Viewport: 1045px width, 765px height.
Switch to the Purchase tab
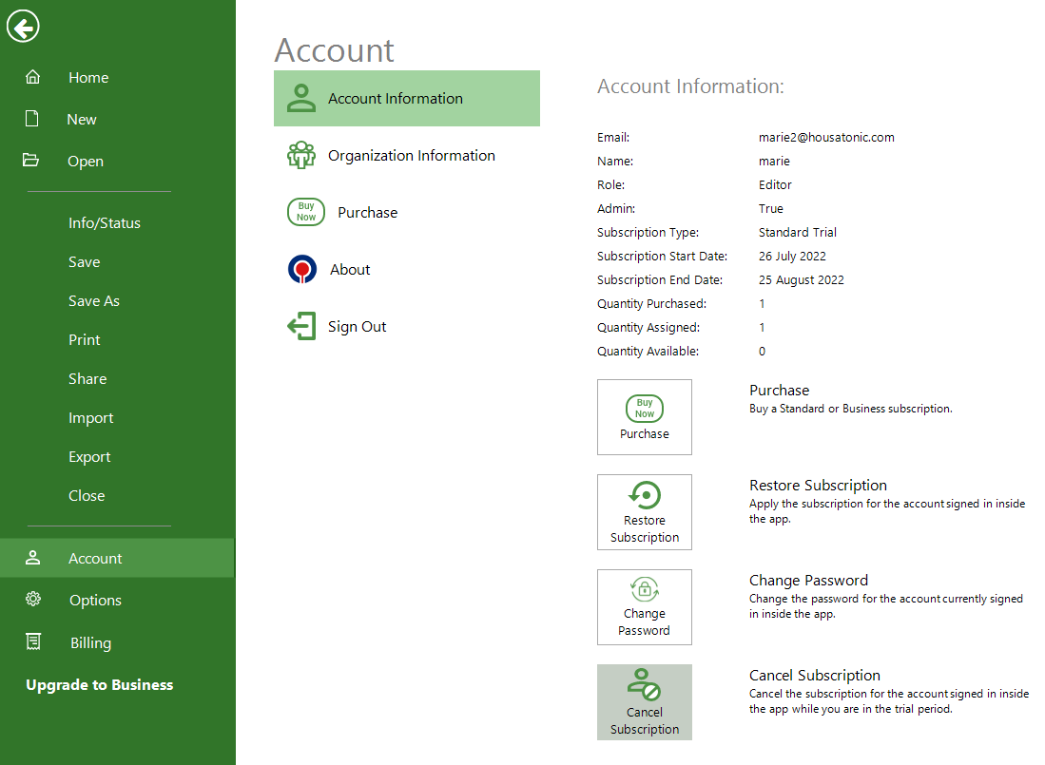[x=368, y=212]
